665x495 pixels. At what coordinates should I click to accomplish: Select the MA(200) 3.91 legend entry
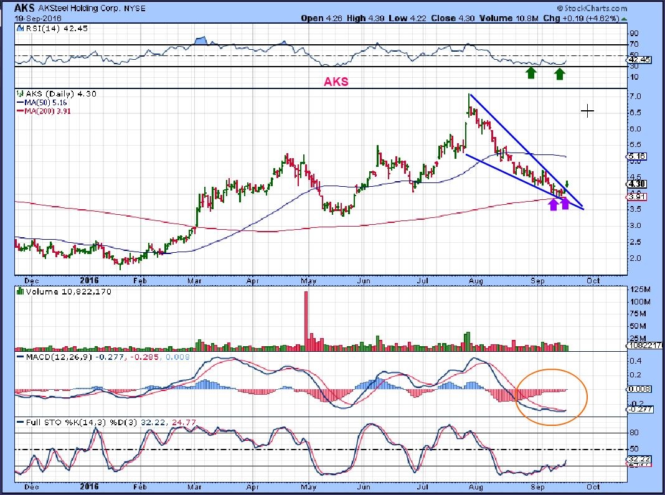tap(41, 110)
